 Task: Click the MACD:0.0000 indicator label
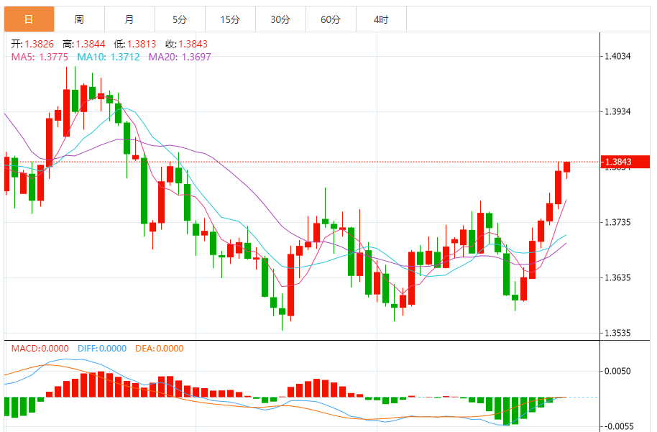point(40,349)
